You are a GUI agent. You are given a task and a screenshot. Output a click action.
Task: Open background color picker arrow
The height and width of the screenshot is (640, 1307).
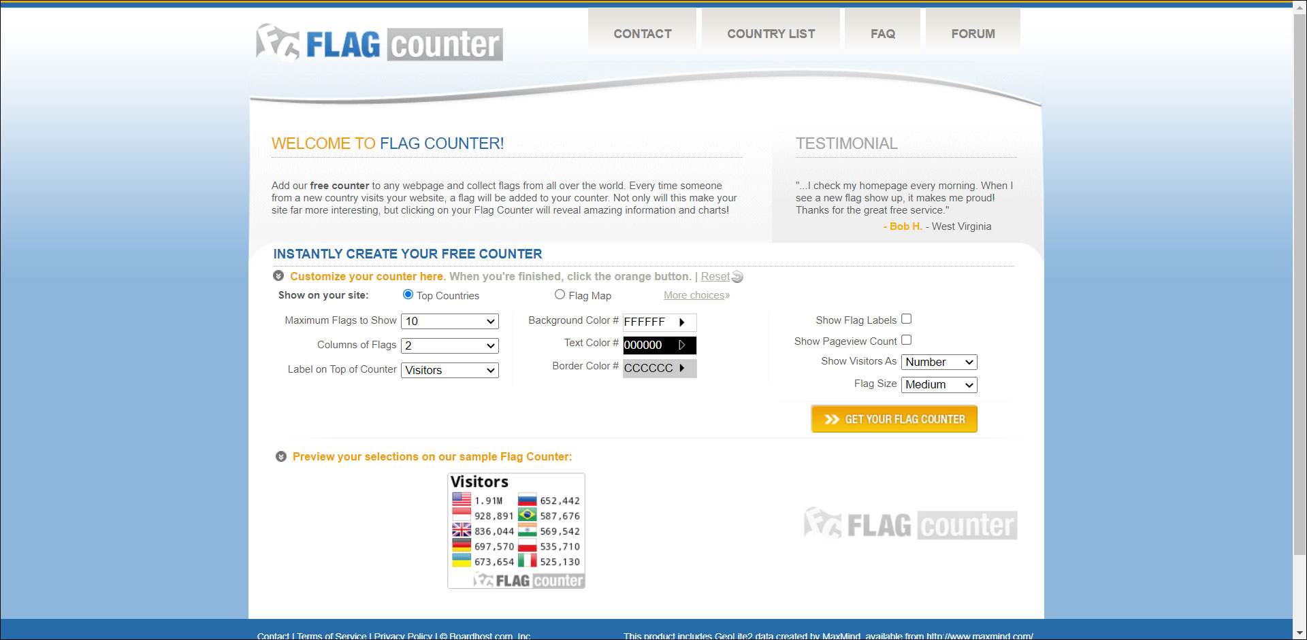[x=682, y=322]
